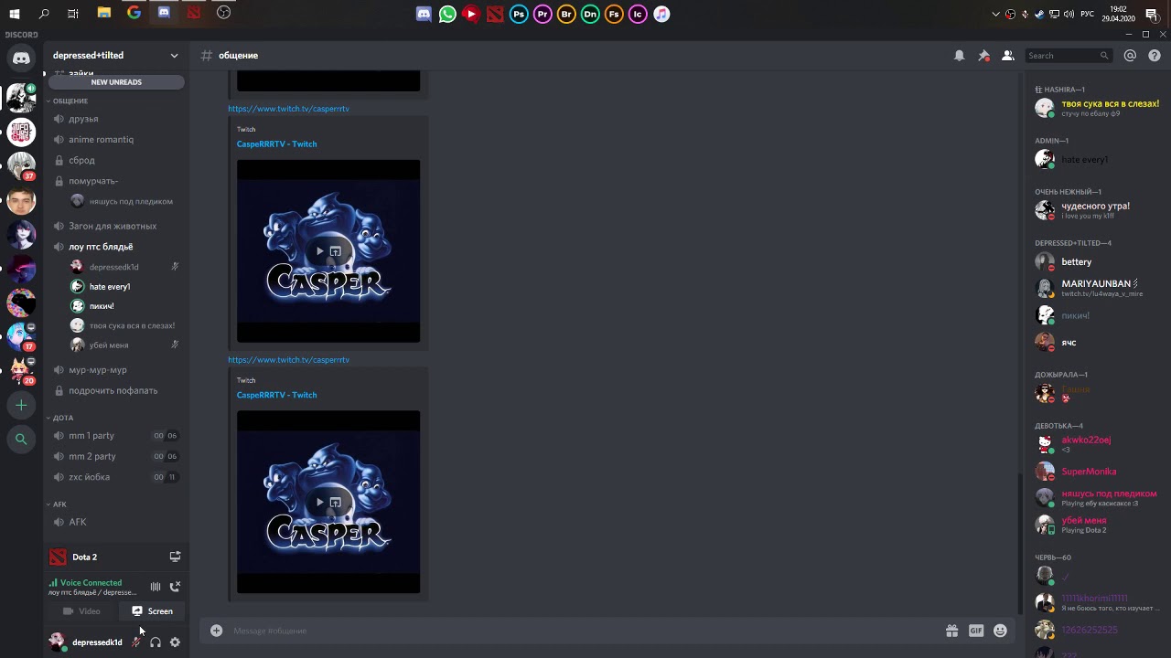Viewport: 1171px width, 658px height.
Task: Open Discord help question mark icon
Action: pos(1154,56)
